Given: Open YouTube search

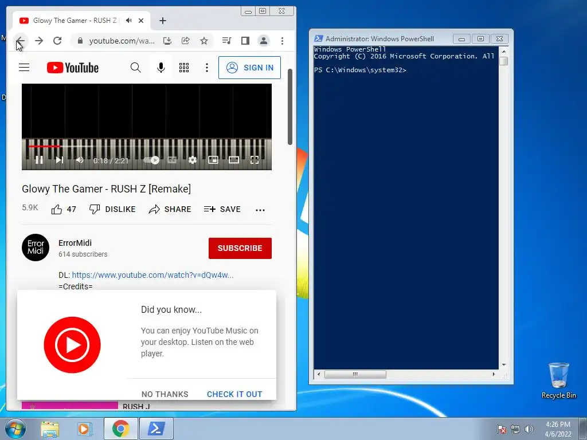Looking at the screenshot, I should coord(135,68).
